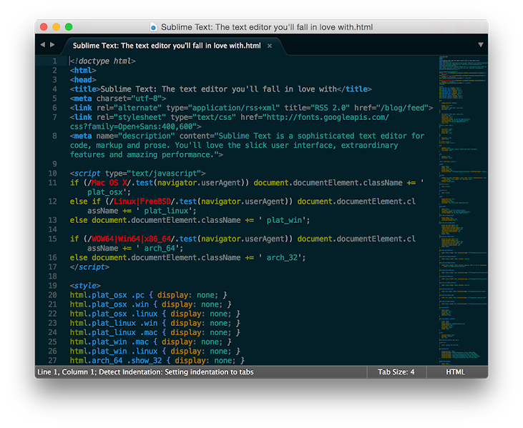
Task: Click the 'arch_32' string on line 16
Action: click(x=282, y=257)
